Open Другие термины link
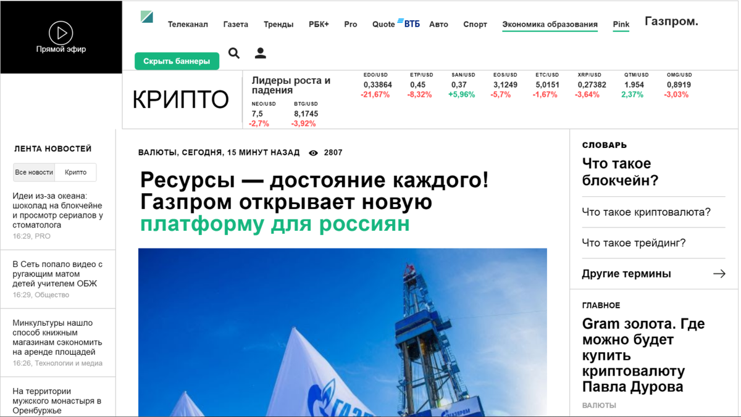The image size is (741, 417). (x=626, y=274)
